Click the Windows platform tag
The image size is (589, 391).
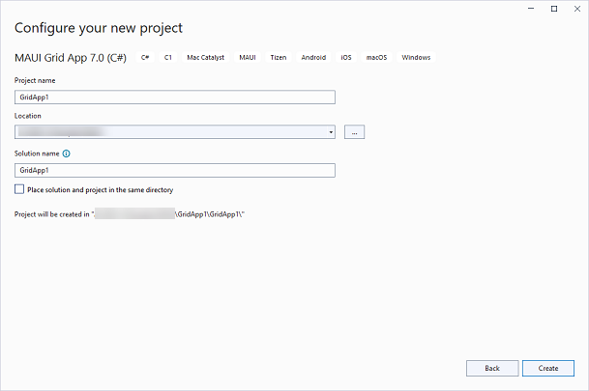click(x=416, y=58)
